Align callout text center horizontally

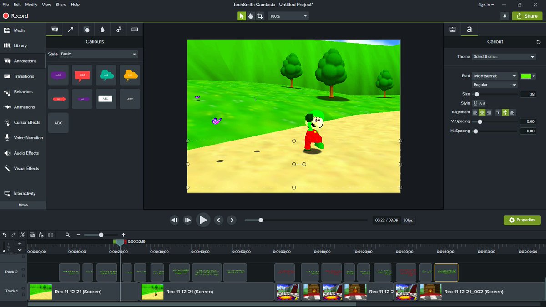pyautogui.click(x=482, y=112)
